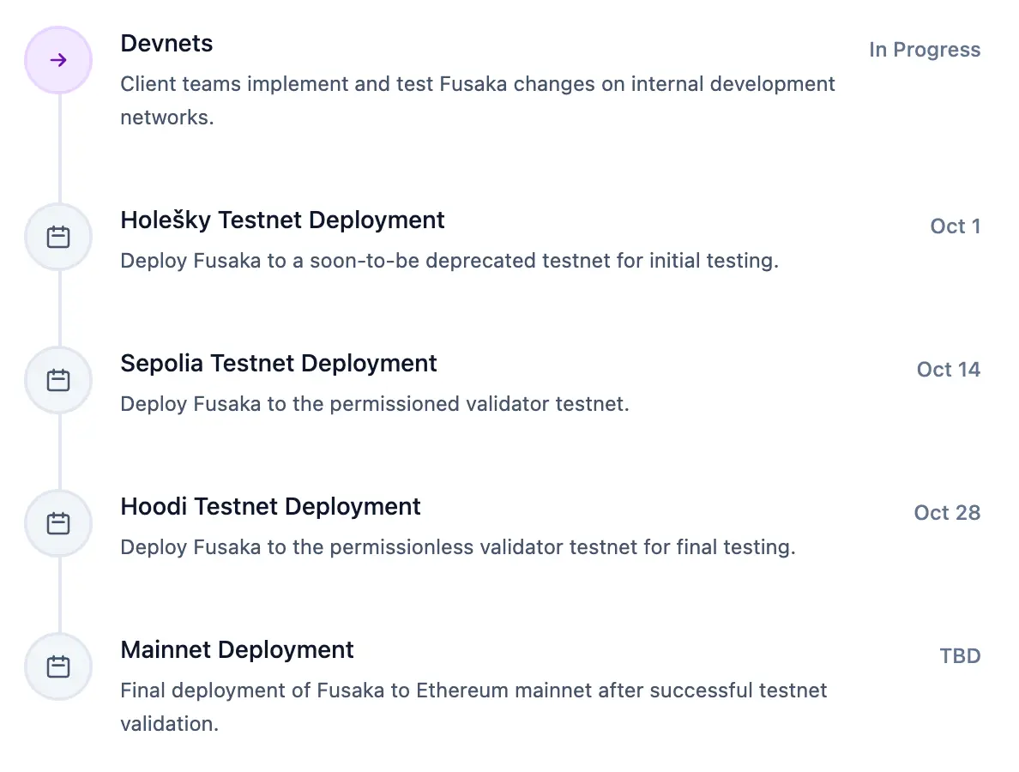Click the Oct 14 date label
This screenshot has height=772, width=1019.
tap(949, 369)
